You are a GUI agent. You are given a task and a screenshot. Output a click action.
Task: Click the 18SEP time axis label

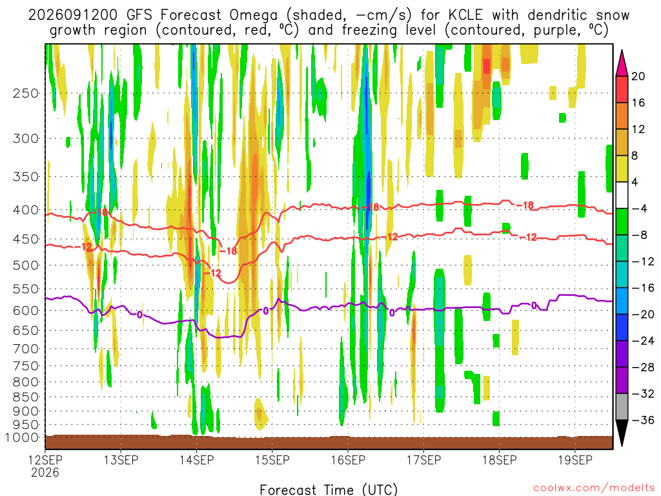pyautogui.click(x=500, y=460)
